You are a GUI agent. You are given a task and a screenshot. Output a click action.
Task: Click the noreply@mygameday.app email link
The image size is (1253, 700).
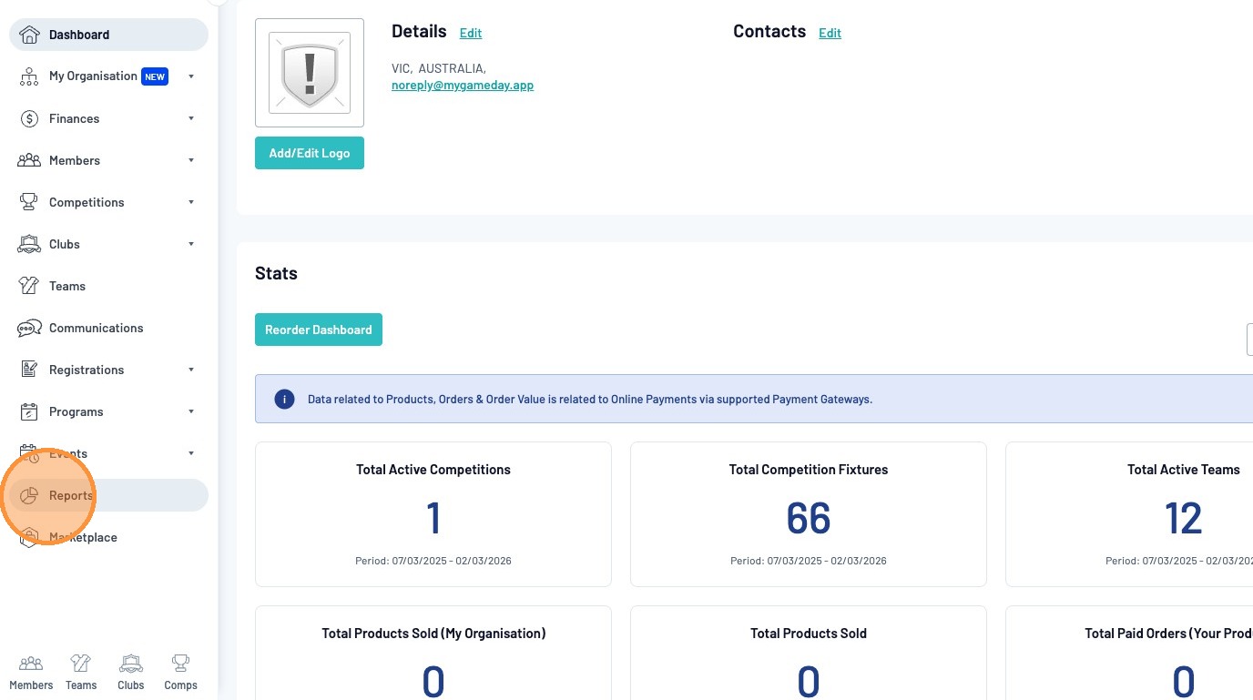[x=463, y=85]
